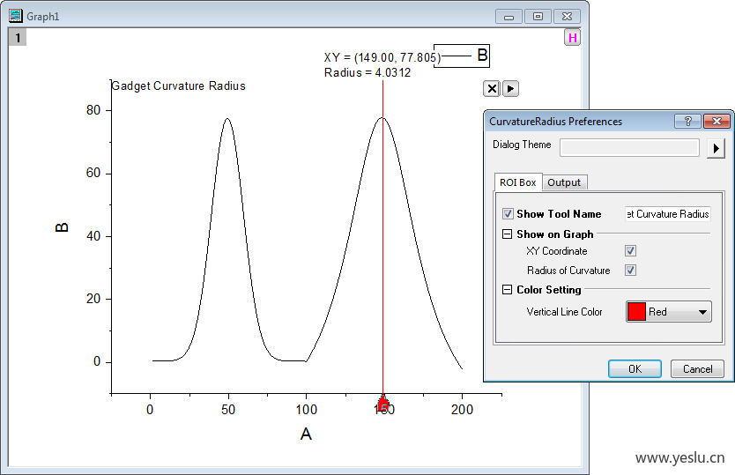Click the tool name text field
This screenshot has width=735, height=475.
click(x=667, y=214)
